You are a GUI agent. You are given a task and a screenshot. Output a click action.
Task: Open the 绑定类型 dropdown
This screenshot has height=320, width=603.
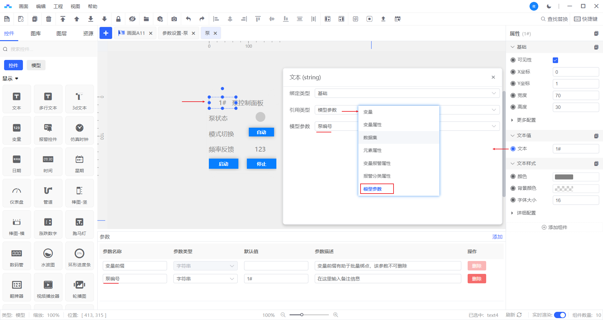coord(407,93)
